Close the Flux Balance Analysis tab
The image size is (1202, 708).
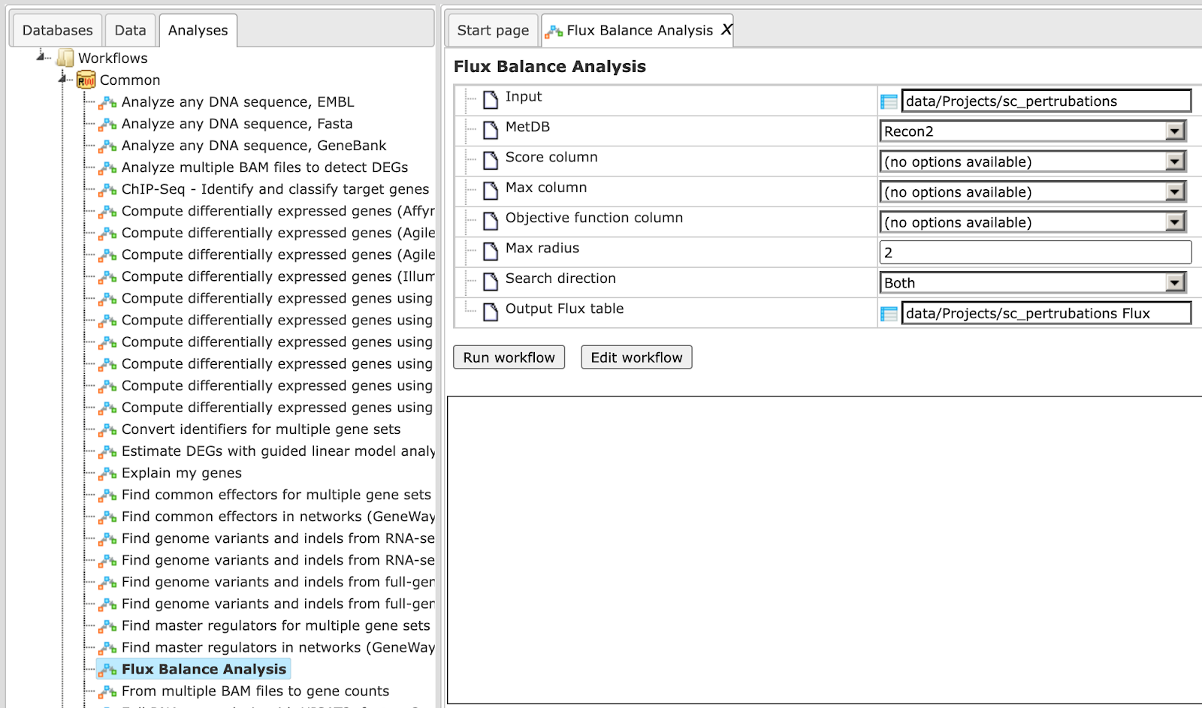point(726,29)
